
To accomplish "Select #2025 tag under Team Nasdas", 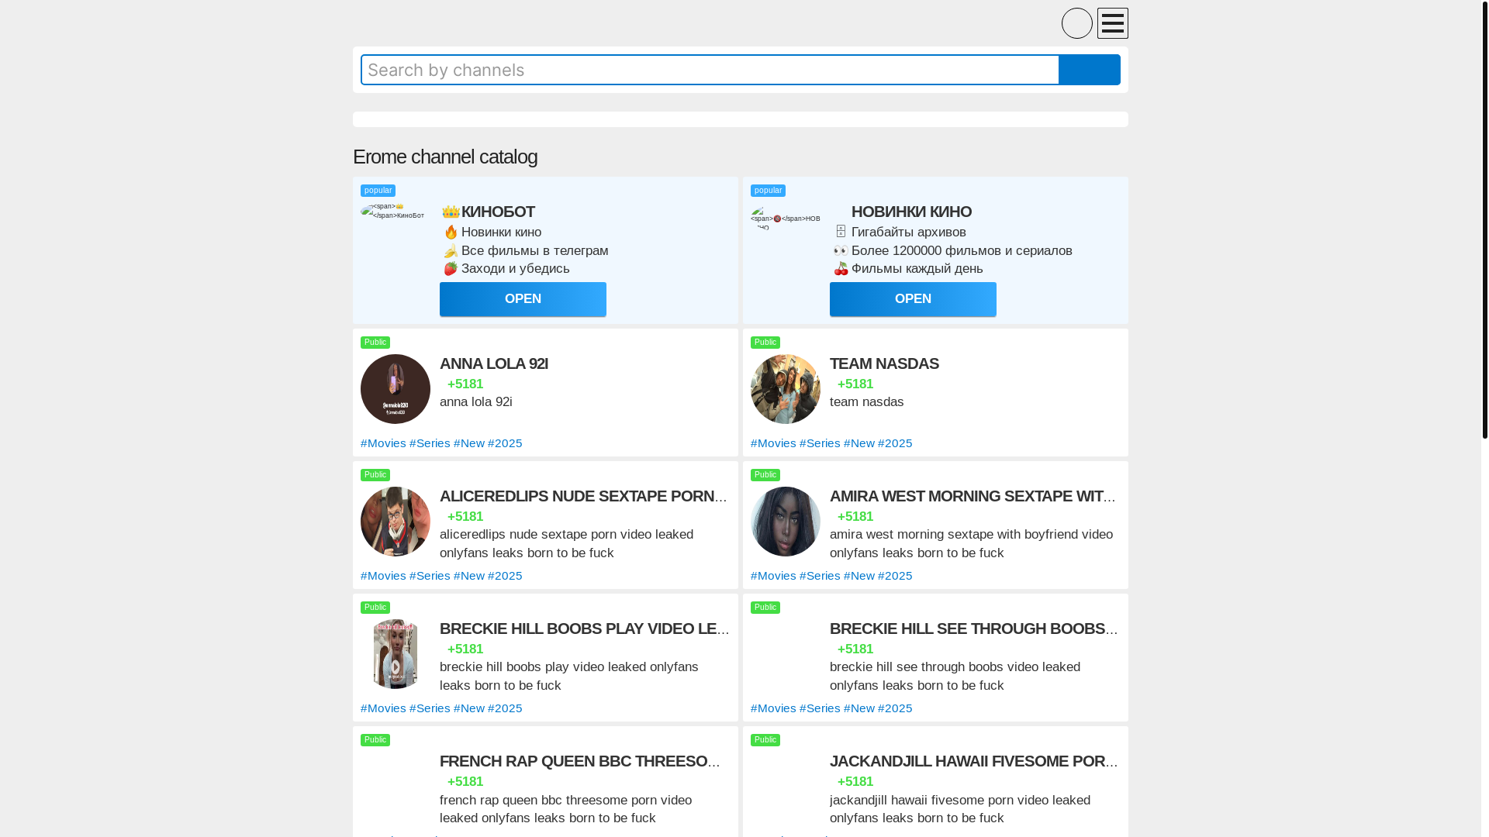I will (895, 443).
